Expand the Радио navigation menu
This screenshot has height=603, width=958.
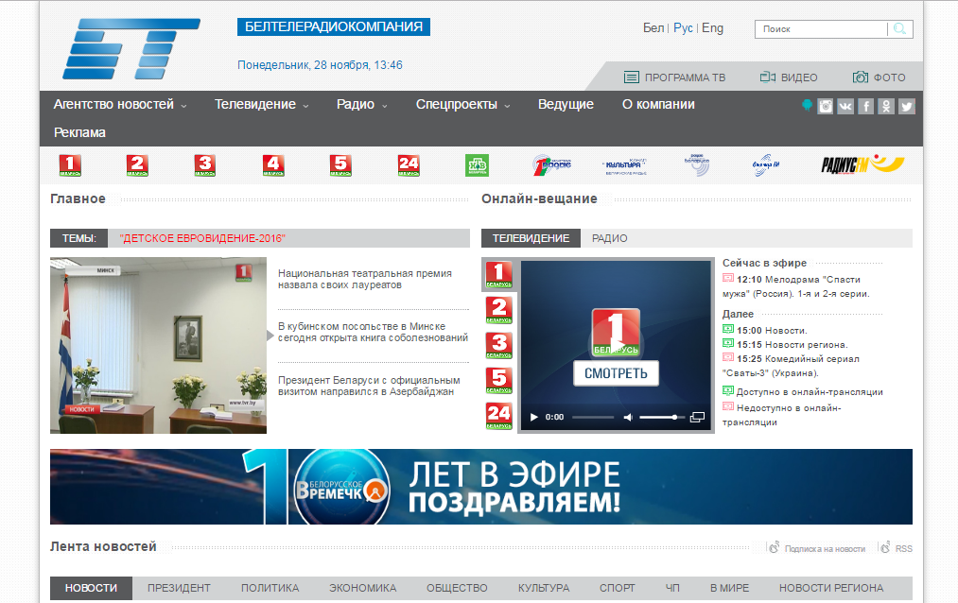[x=361, y=104]
